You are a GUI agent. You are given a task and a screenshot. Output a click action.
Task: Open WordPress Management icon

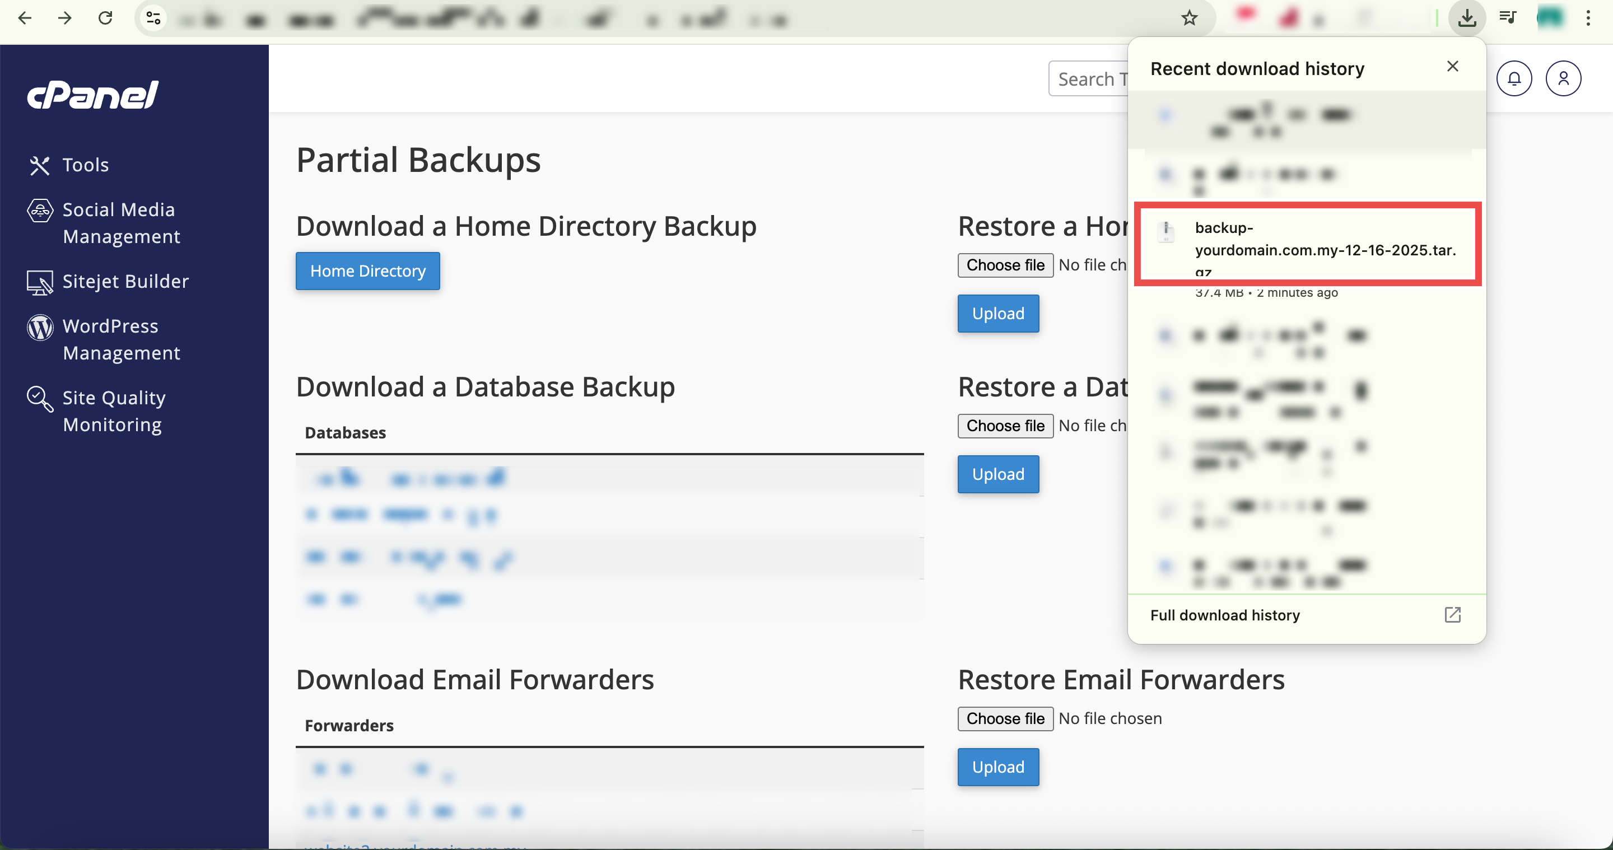pyautogui.click(x=39, y=328)
